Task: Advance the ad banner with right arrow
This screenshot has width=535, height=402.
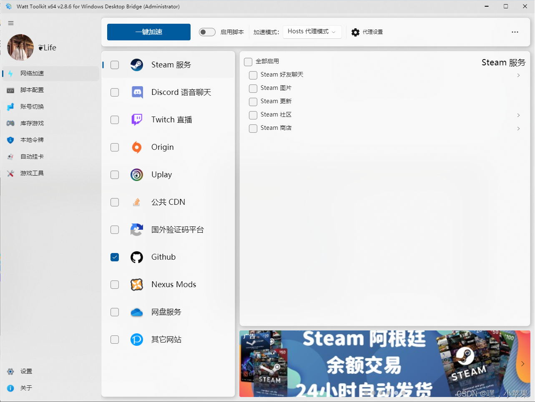Action: tap(522, 364)
